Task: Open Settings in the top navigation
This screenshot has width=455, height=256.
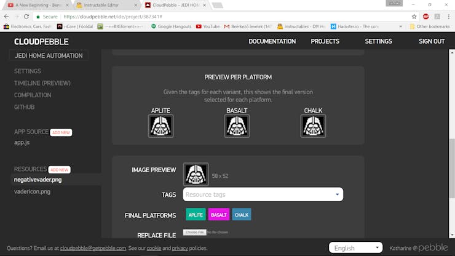Action: tap(378, 41)
